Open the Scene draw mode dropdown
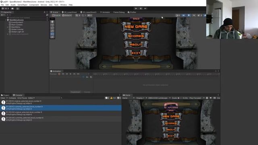The image size is (258, 145). click(178, 15)
